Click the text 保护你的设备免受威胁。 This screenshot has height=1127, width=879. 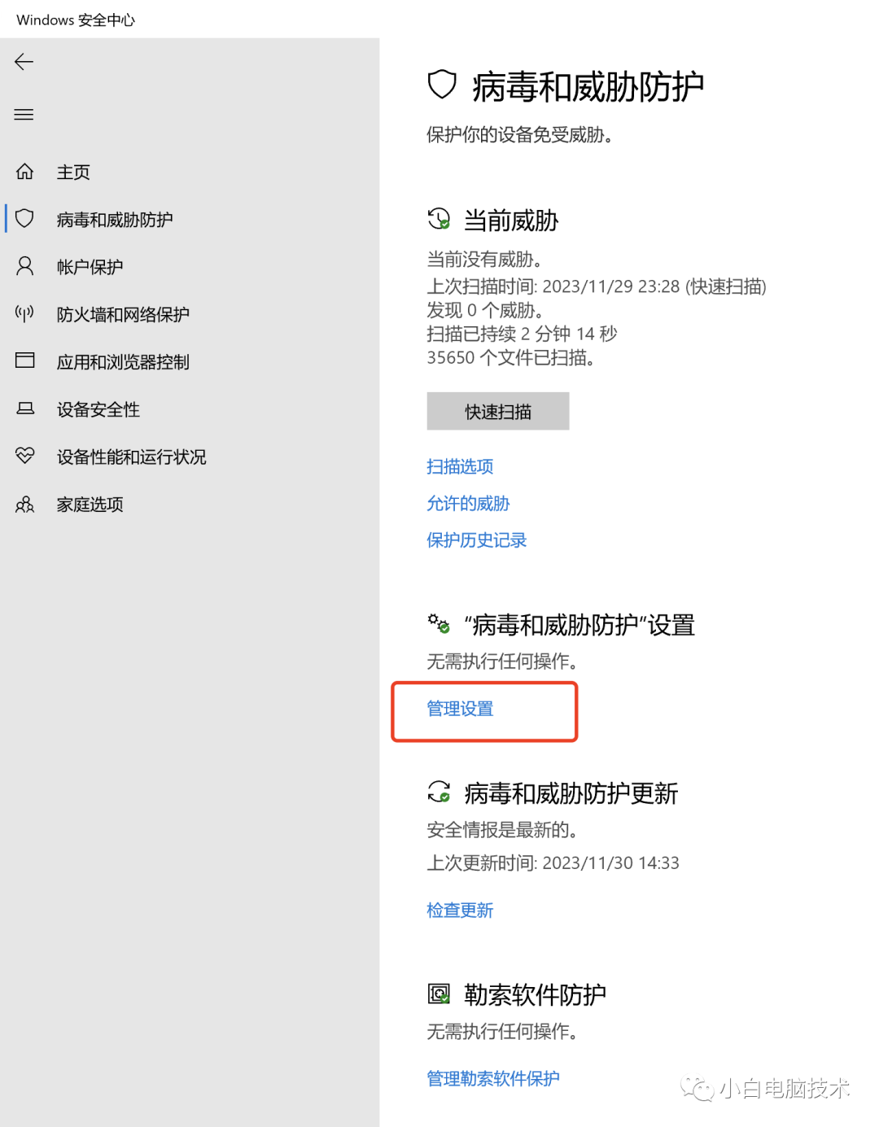519,135
